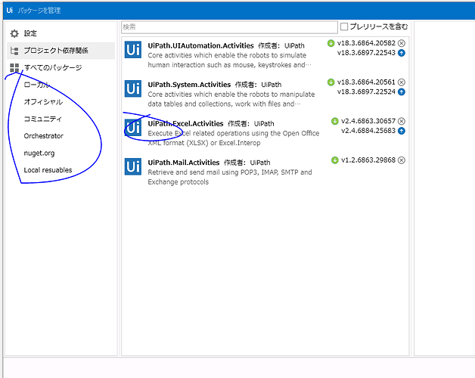Click version text v18.3.6864.20582
The height and width of the screenshot is (378, 475).
[x=366, y=43]
